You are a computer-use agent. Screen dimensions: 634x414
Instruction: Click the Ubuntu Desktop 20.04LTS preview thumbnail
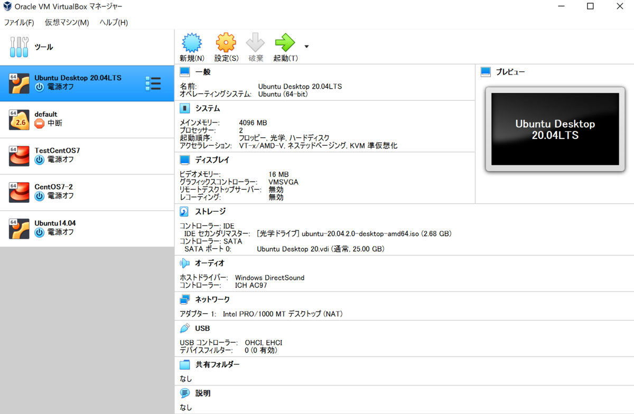tap(555, 129)
